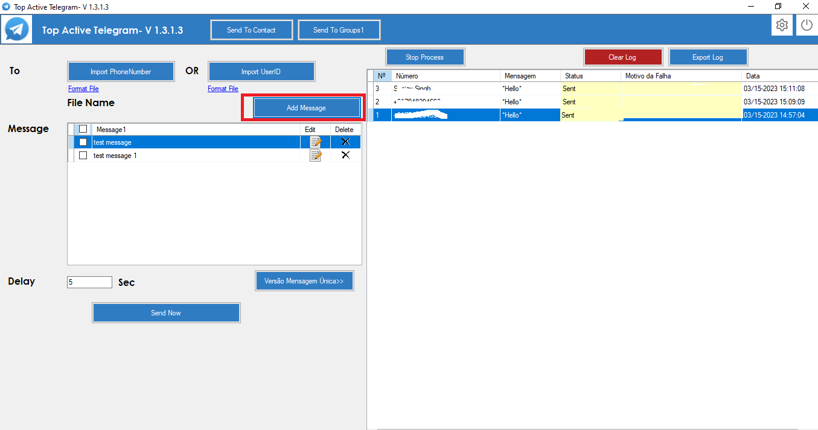Sort log by the Status column header
Viewport: 818px width, 430px height.
590,76
